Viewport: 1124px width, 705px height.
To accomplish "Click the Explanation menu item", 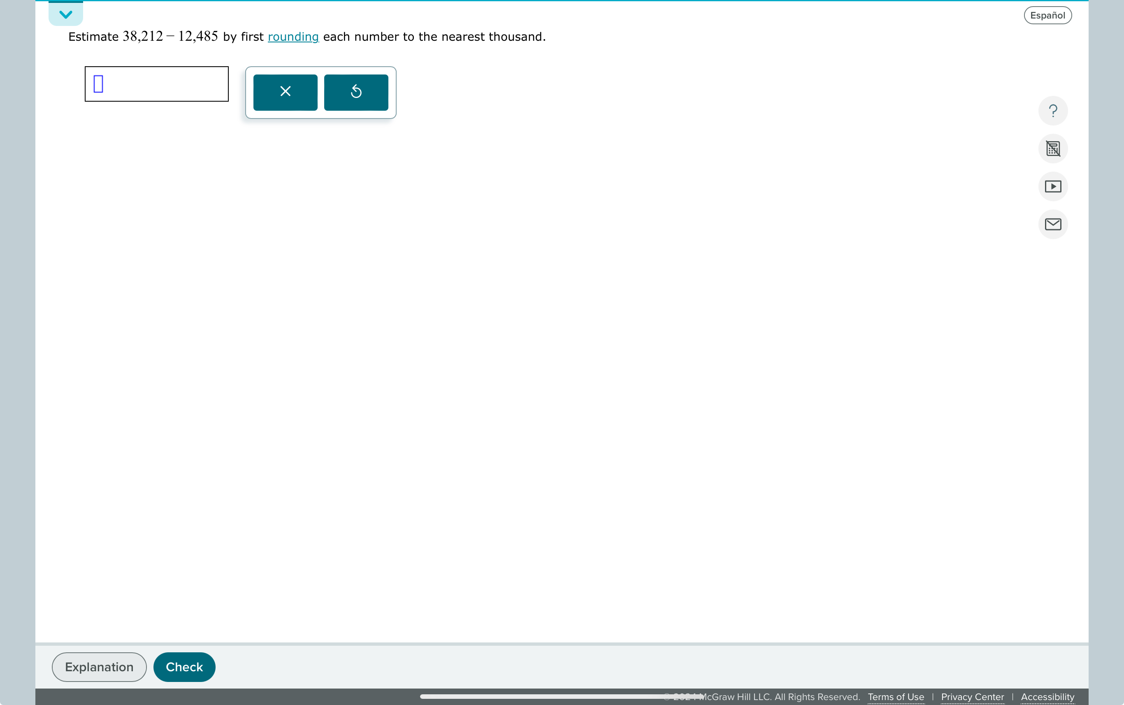I will [x=99, y=667].
